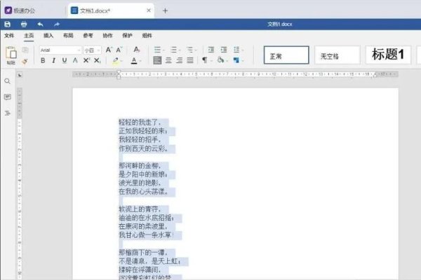
Task: Click the poem line 那河畔的金柳
Action: pyautogui.click(x=140, y=166)
